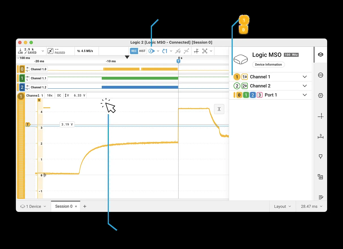Click the REC record button
Screen dimensions: 343x249
pos(134,51)
